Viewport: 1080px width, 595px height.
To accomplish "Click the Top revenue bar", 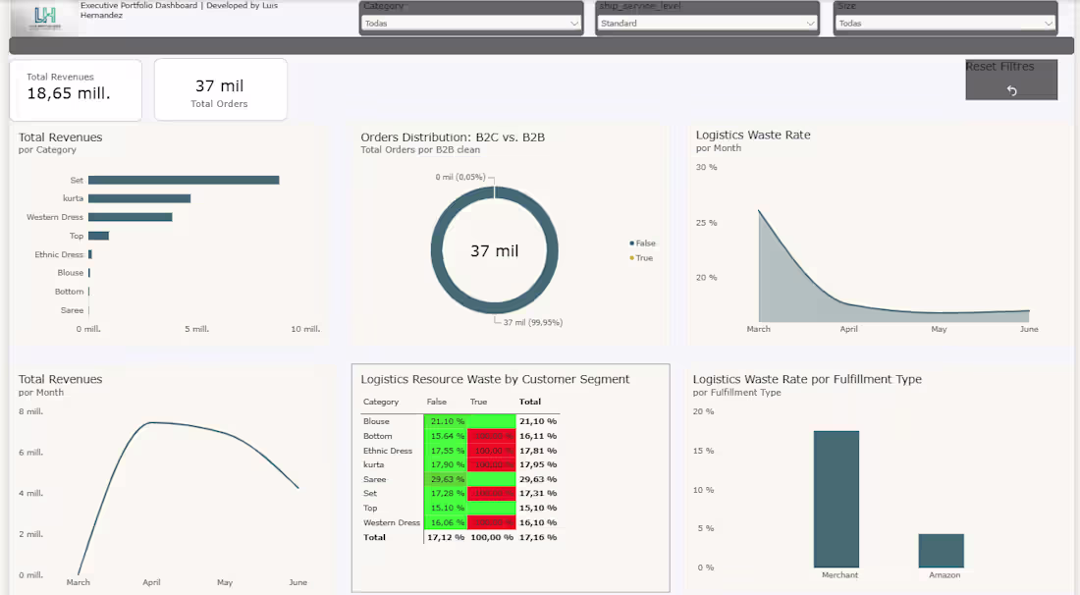I will pos(98,236).
